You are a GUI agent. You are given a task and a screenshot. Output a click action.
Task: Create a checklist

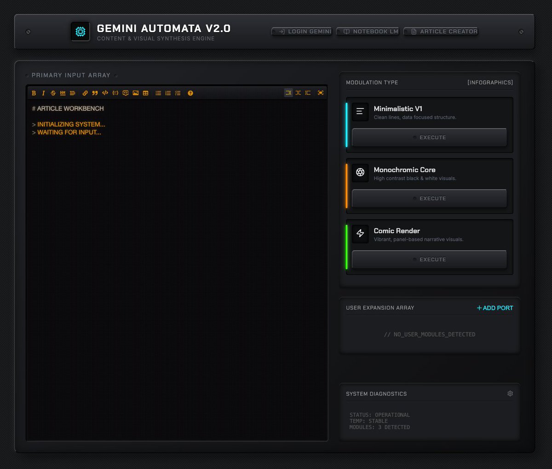(x=178, y=93)
